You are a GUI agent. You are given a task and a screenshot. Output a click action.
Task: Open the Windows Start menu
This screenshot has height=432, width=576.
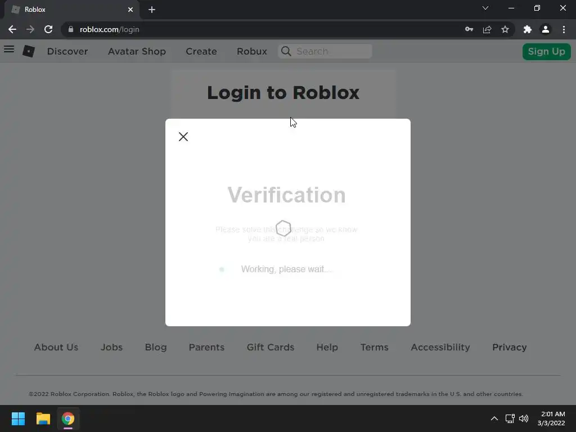tap(18, 418)
